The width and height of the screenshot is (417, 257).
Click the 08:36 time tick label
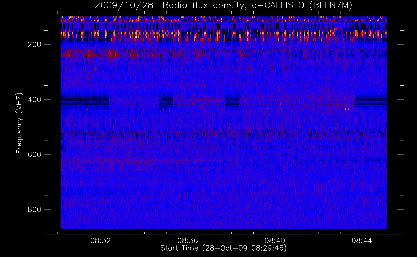[188, 241]
